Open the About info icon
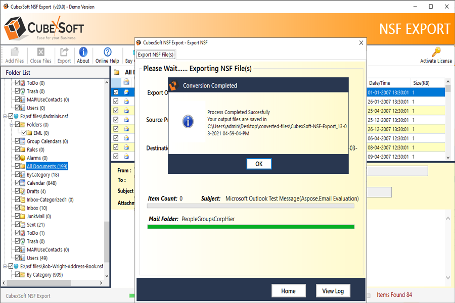This screenshot has width=455, height=303. [83, 52]
